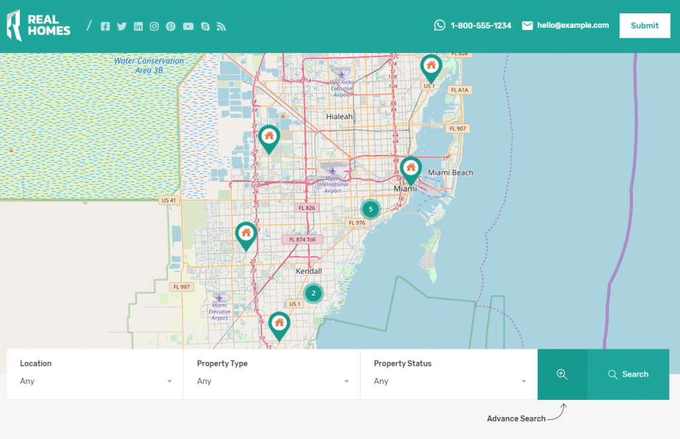Viewport: 680px width, 439px height.
Task: Click the hello@example.com email link
Action: click(x=573, y=25)
